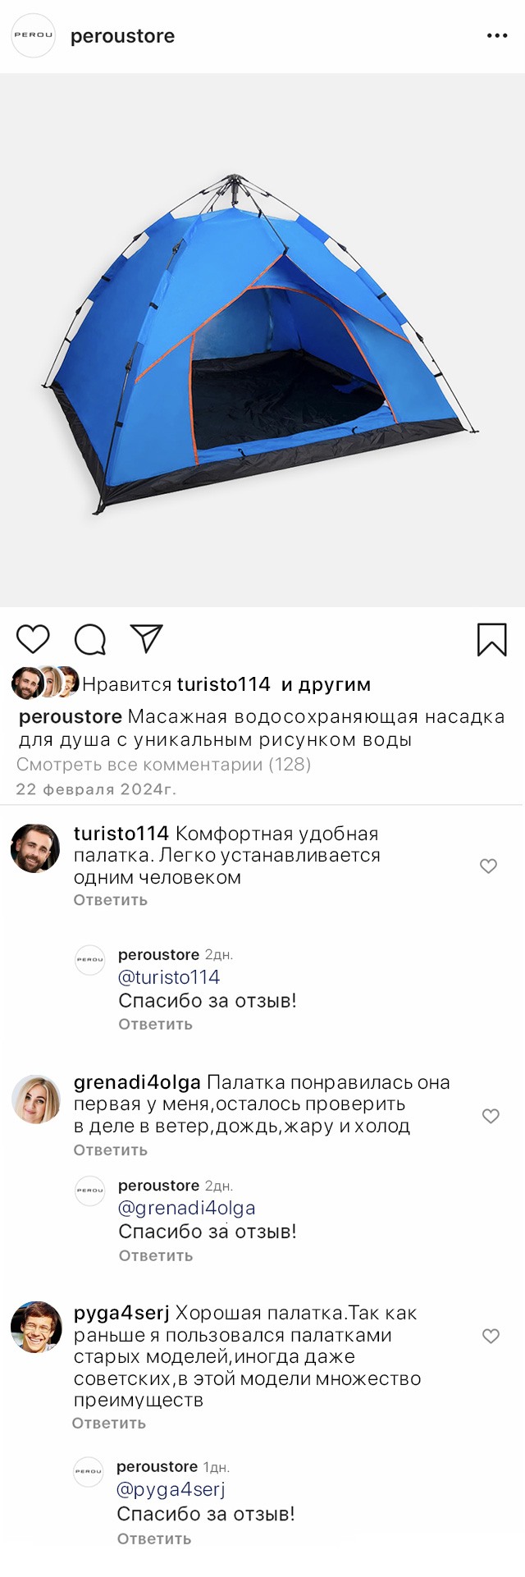
Task: Open grenadi4olga's profile avatar
Action: coord(36,1099)
